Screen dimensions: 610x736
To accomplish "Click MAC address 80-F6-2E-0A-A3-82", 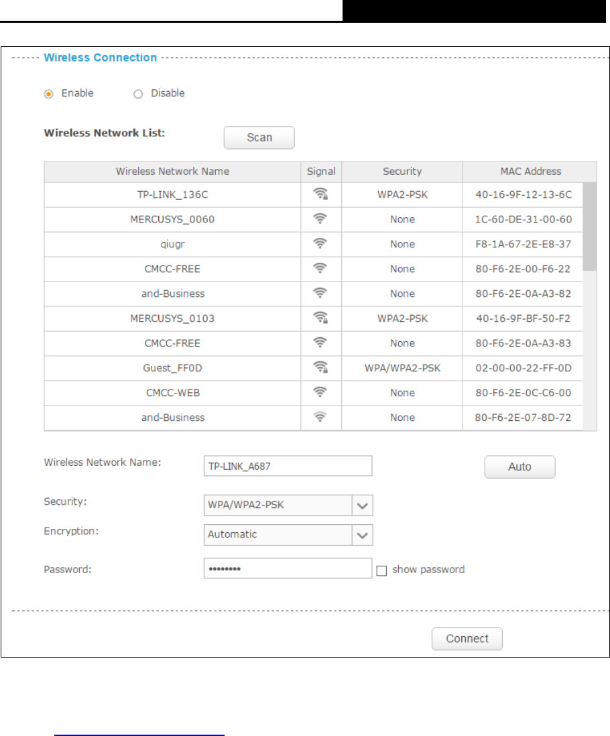I will pos(523,294).
